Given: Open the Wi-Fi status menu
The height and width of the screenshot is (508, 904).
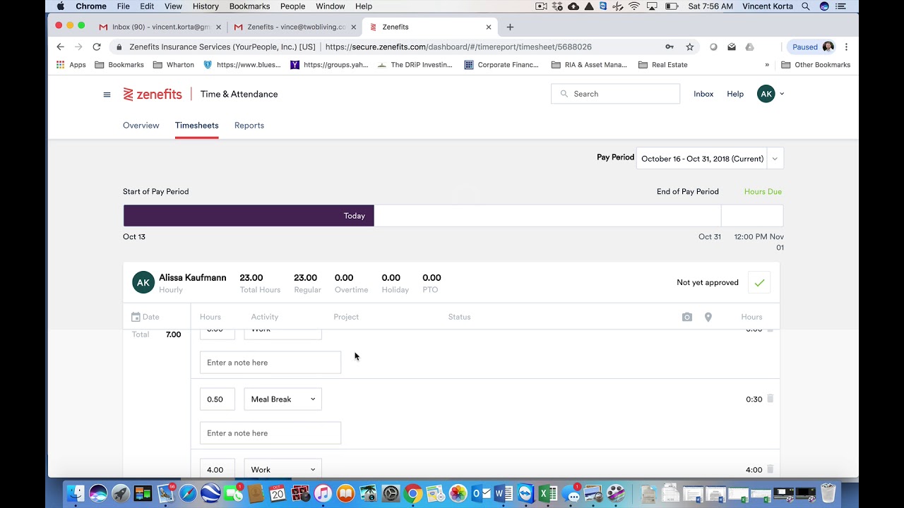Looking at the screenshot, I should click(x=634, y=6).
